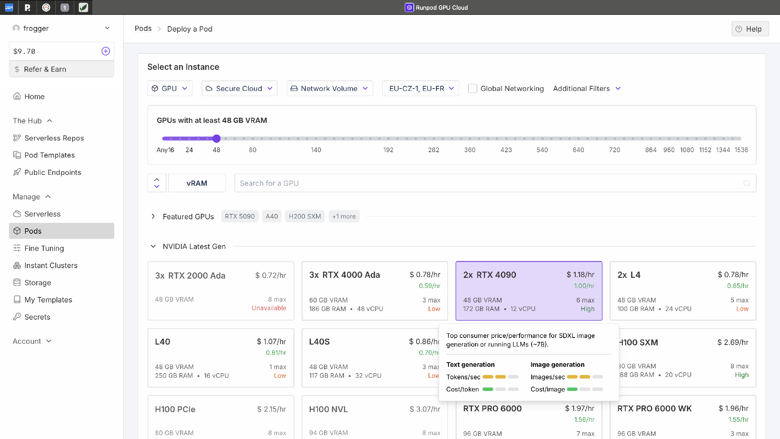Enable the Global Networking checkbox
The height and width of the screenshot is (439, 780).
tap(472, 89)
